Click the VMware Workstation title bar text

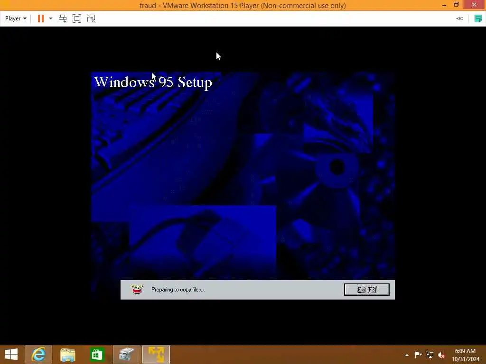click(x=243, y=5)
